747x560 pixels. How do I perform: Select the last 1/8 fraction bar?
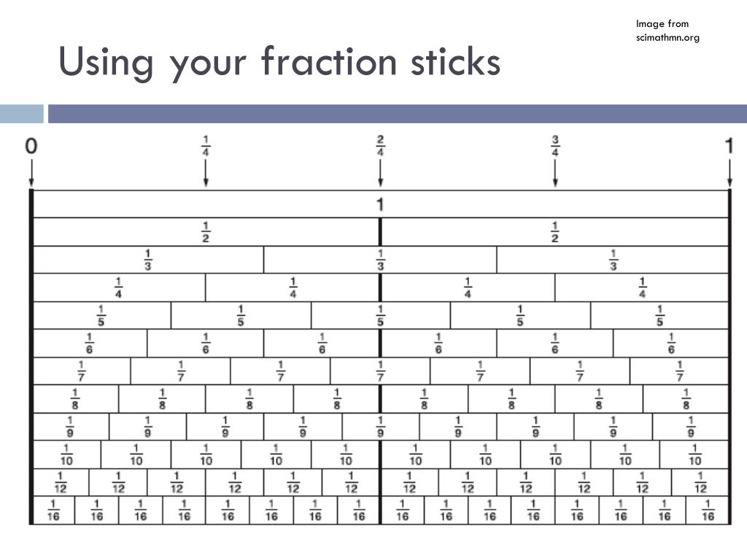point(686,399)
